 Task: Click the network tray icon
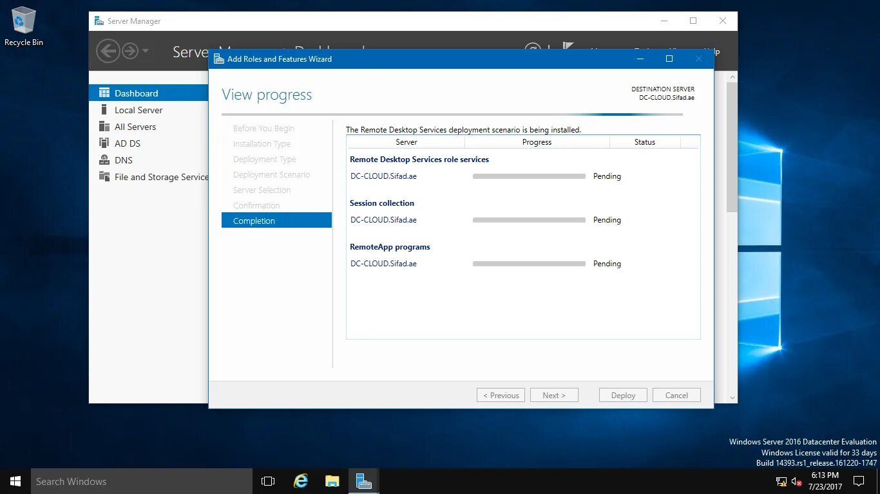781,481
